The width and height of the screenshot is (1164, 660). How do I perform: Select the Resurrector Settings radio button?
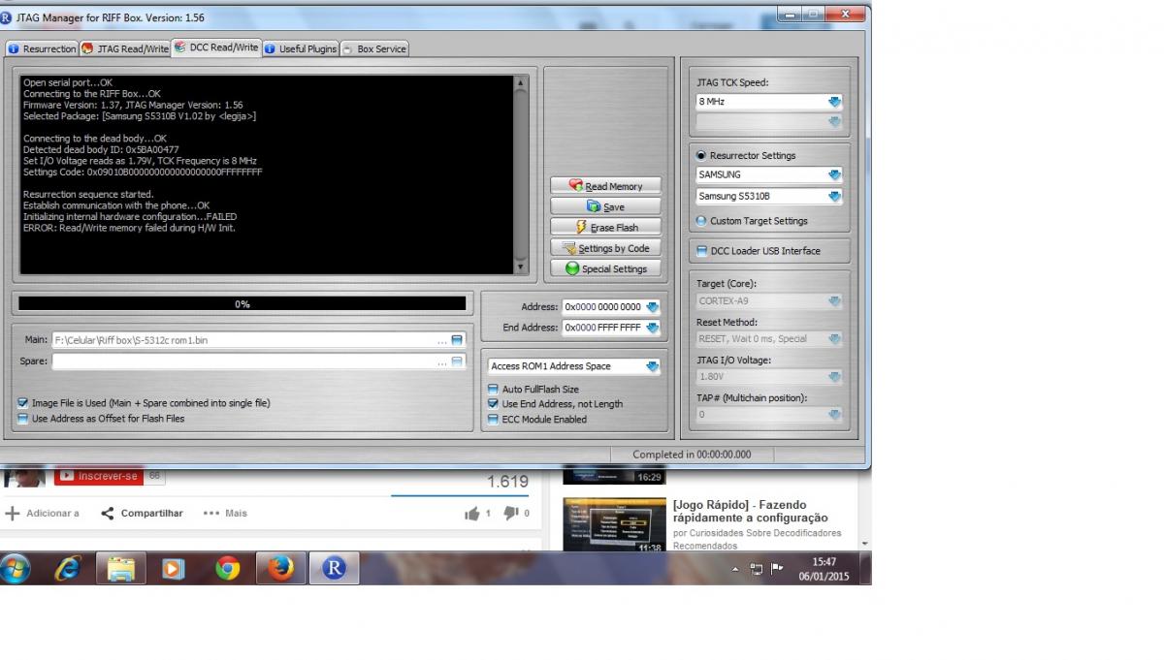click(x=701, y=155)
